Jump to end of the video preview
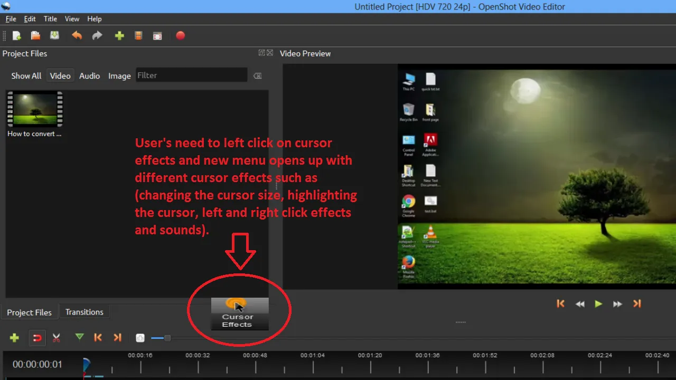Viewport: 676px width, 380px height. 637,303
